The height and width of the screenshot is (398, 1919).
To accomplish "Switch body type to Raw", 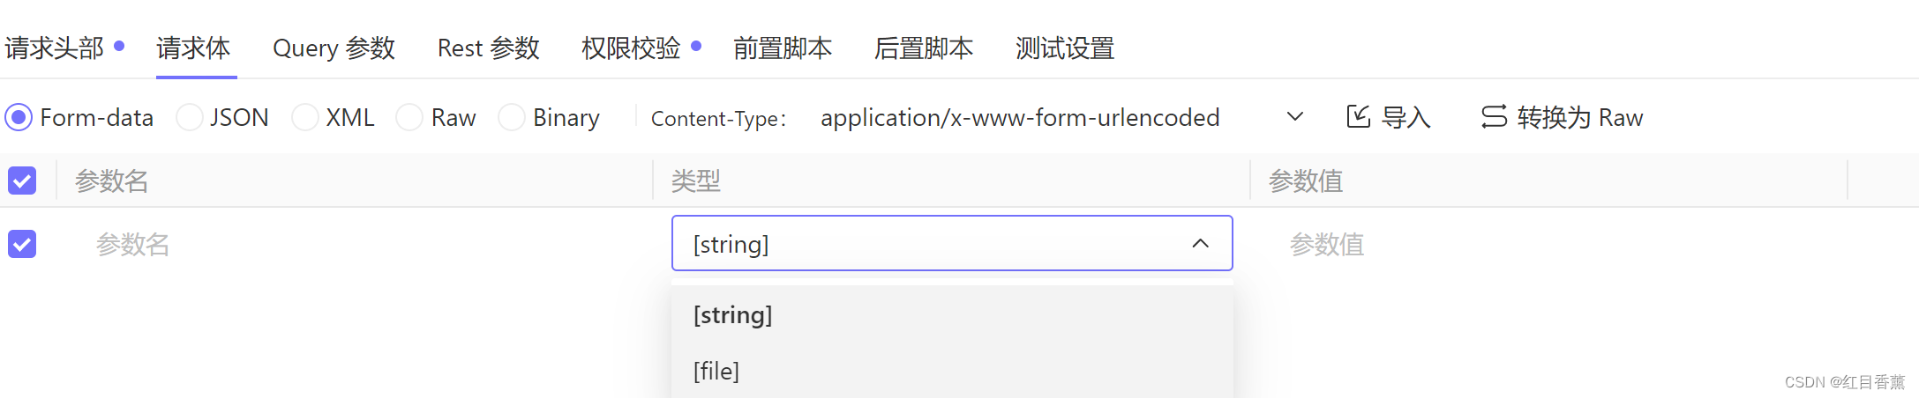I will click(409, 117).
